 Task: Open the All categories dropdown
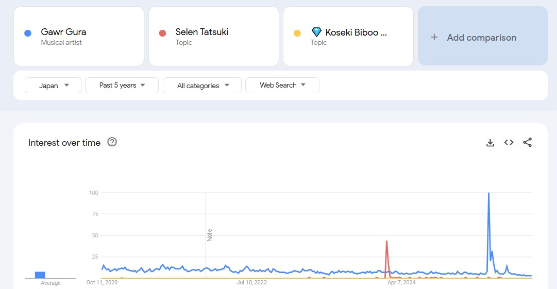click(x=202, y=86)
